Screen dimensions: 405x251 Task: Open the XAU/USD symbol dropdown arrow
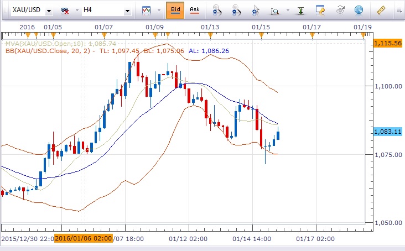click(x=49, y=11)
